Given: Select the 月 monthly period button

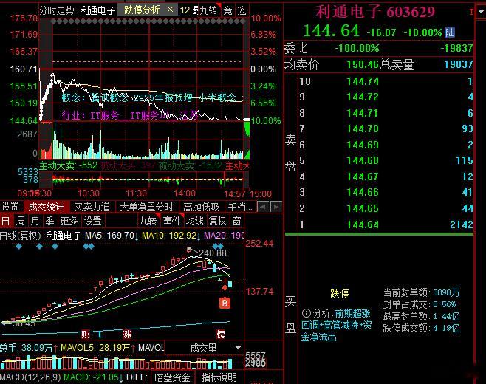Looking at the screenshot, I should click(x=35, y=221).
